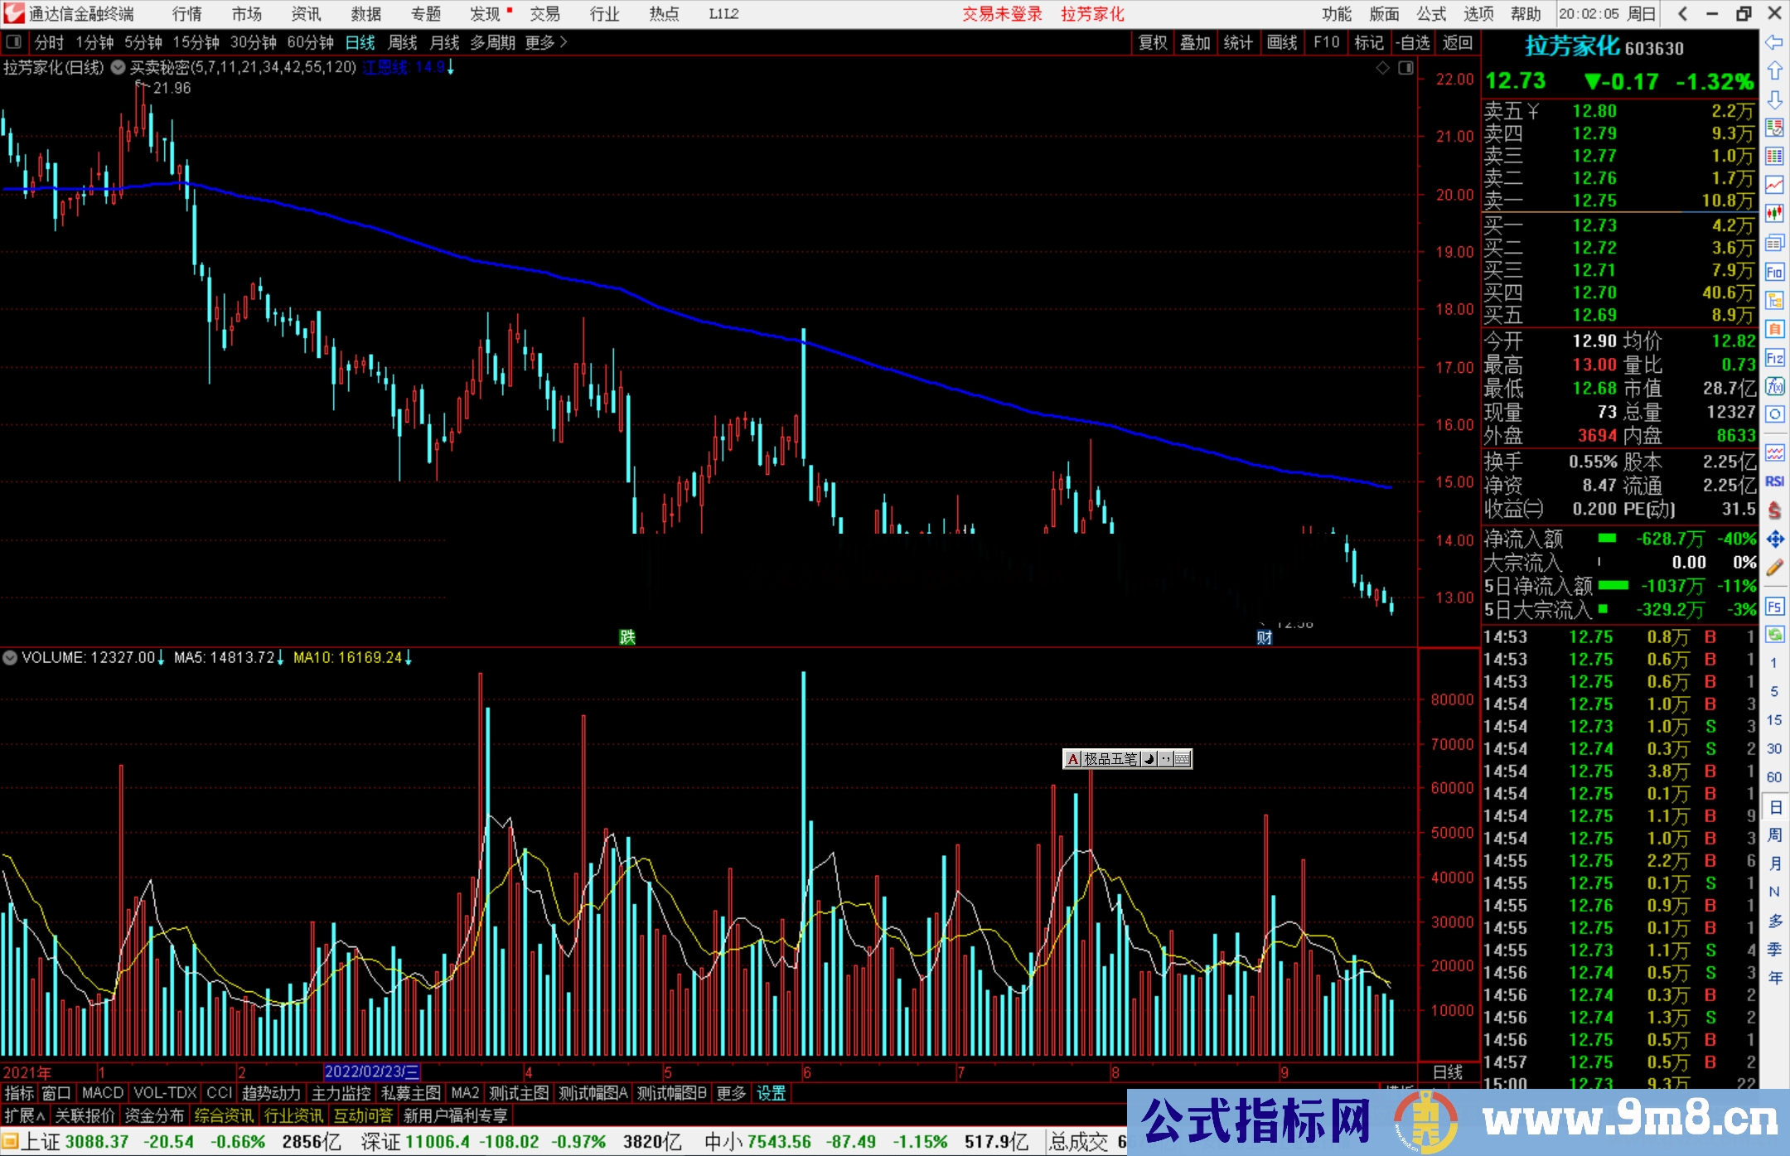This screenshot has width=1790, height=1156.
Task: Expand the VOLUME indicator dropdown arrow
Action: tap(10, 658)
